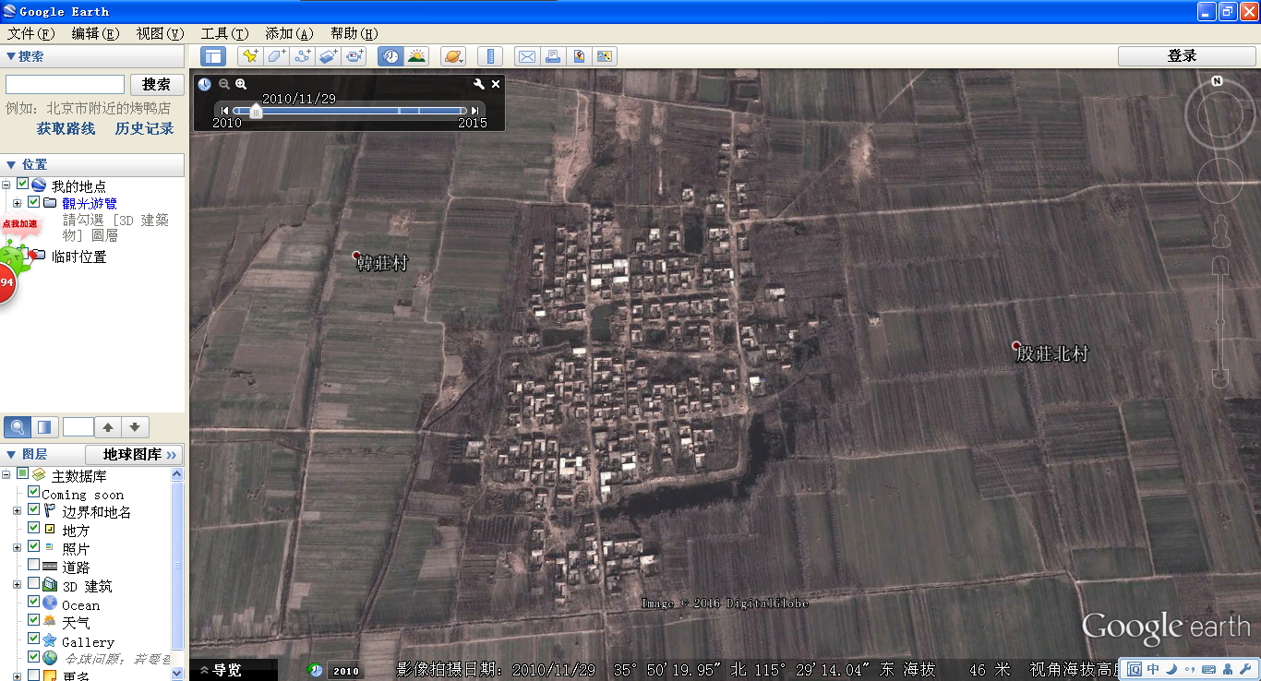The height and width of the screenshot is (681, 1261).
Task: Open the 编辑(E) menu
Action: [x=95, y=34]
